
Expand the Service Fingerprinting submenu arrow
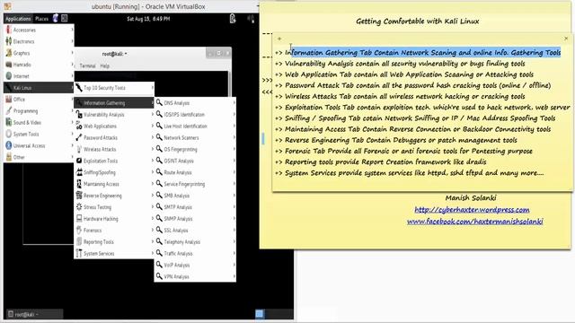234,184
